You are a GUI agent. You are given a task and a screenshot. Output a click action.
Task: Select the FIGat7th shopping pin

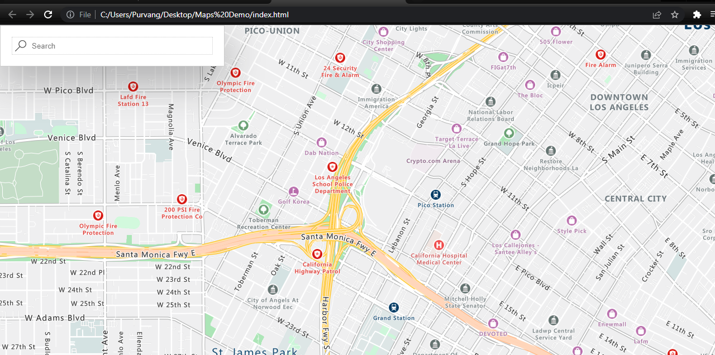click(503, 57)
